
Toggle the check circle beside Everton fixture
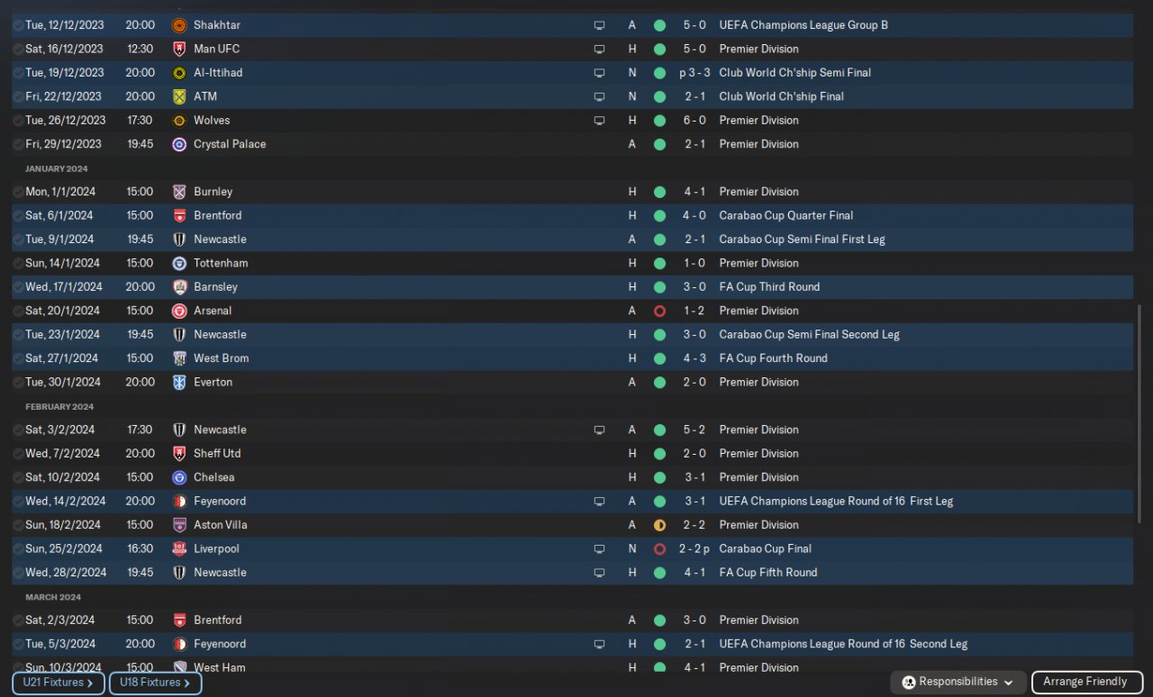[x=18, y=382]
